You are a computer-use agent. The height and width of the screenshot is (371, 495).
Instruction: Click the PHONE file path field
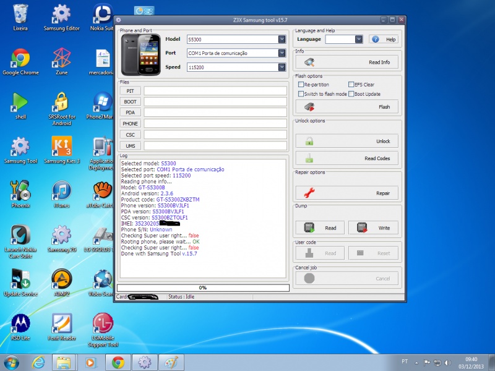pyautogui.click(x=215, y=124)
